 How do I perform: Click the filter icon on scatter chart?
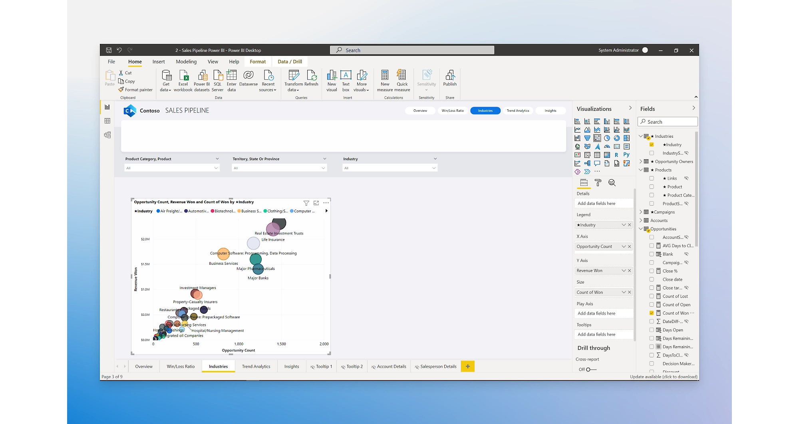click(x=306, y=203)
